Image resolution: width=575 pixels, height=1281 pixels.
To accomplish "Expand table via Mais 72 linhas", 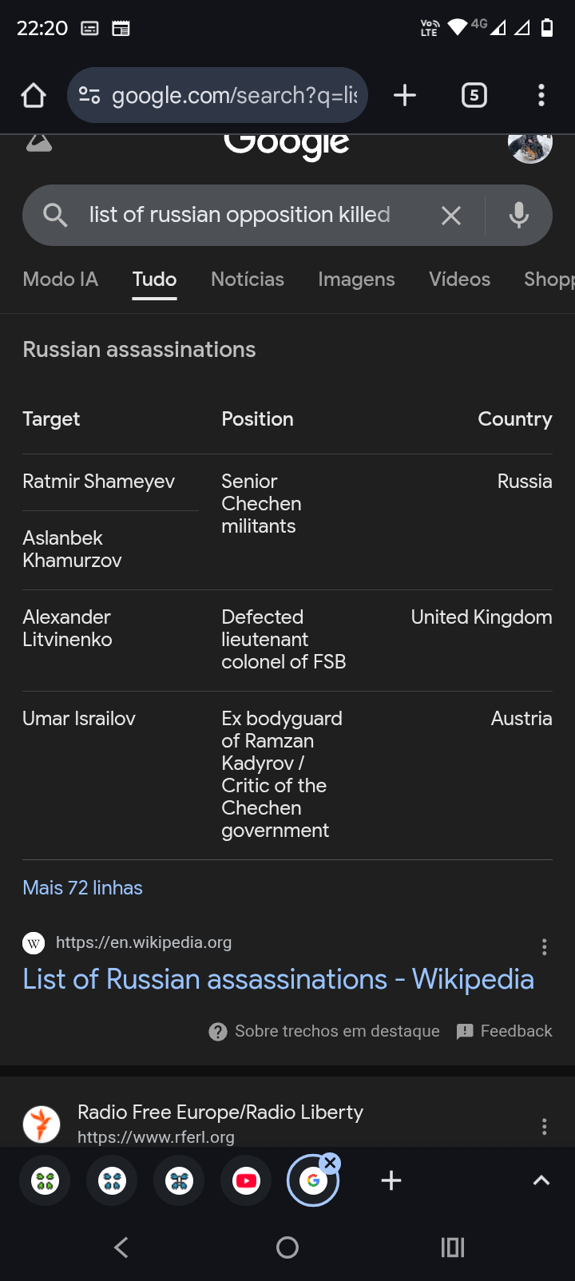I will (82, 888).
